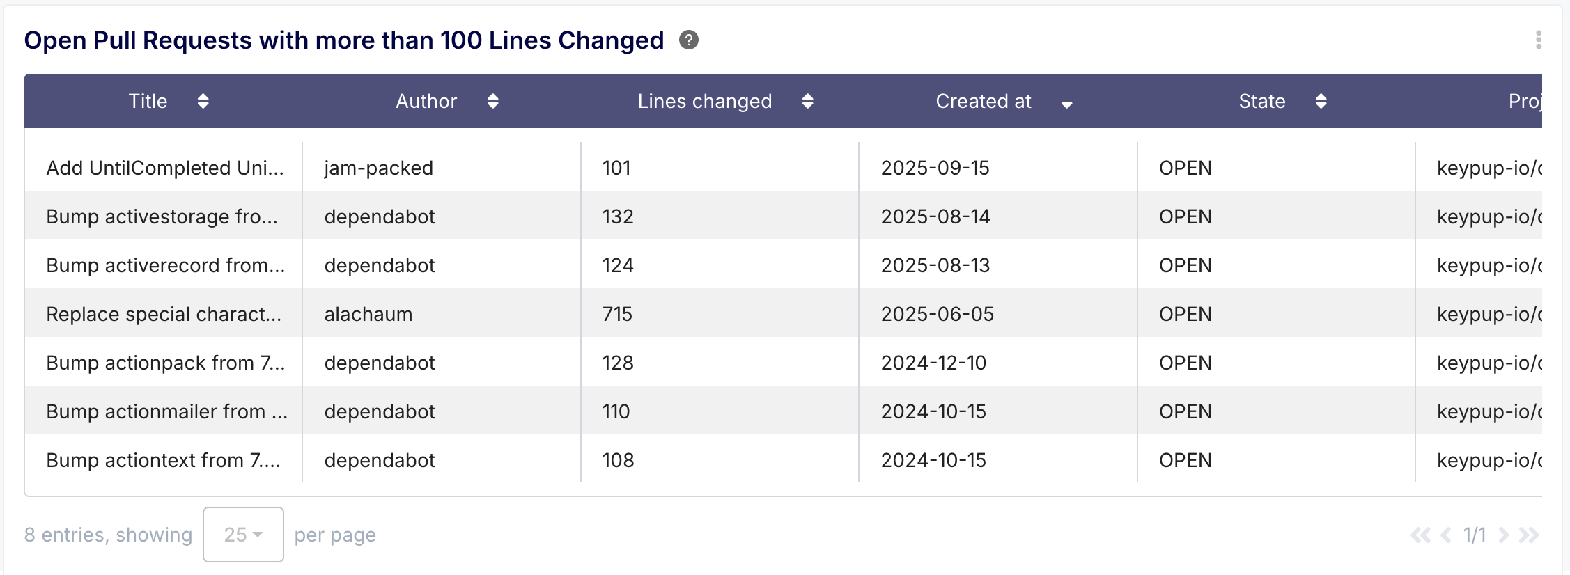Image resolution: width=1570 pixels, height=575 pixels.
Task: Sort by Author using sort arrows
Action: [492, 102]
